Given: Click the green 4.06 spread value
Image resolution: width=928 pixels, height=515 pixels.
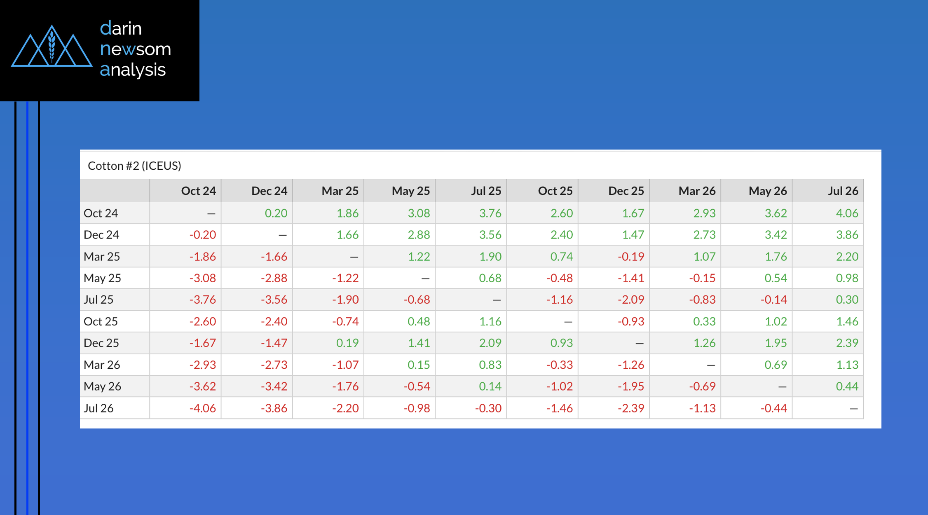Looking at the screenshot, I should tap(847, 213).
